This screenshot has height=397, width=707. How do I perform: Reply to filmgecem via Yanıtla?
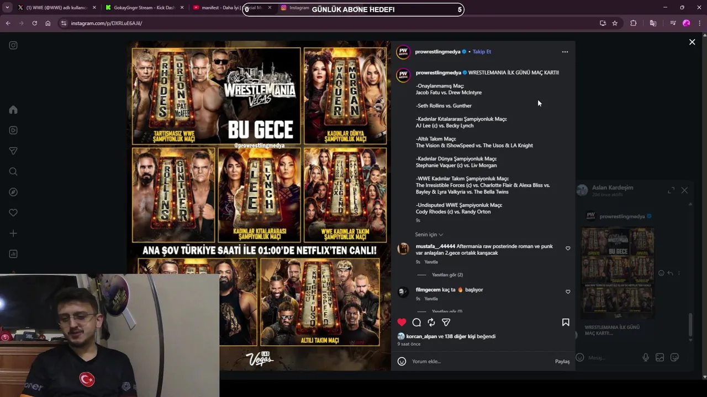[431, 299]
